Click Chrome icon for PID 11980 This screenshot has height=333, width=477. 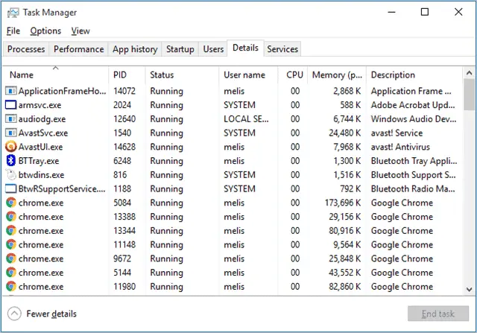tap(11, 287)
